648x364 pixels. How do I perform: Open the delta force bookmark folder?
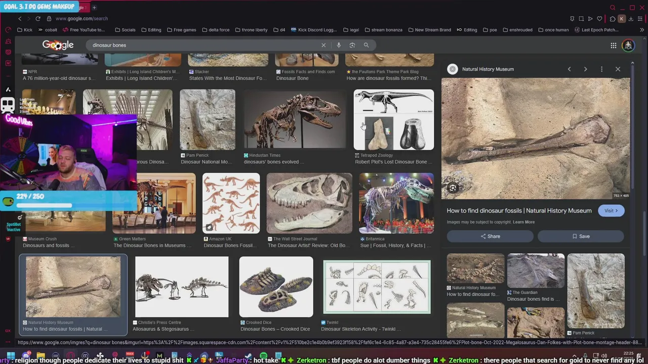(x=215, y=30)
